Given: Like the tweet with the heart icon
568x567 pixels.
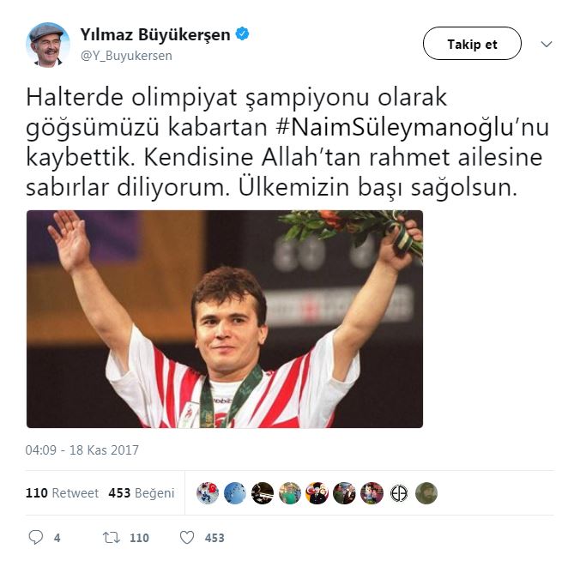Looking at the screenshot, I should pos(187,538).
